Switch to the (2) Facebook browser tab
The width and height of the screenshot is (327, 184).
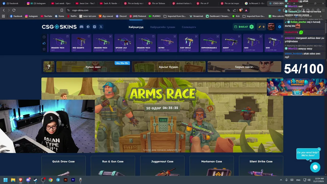pos(12,3)
